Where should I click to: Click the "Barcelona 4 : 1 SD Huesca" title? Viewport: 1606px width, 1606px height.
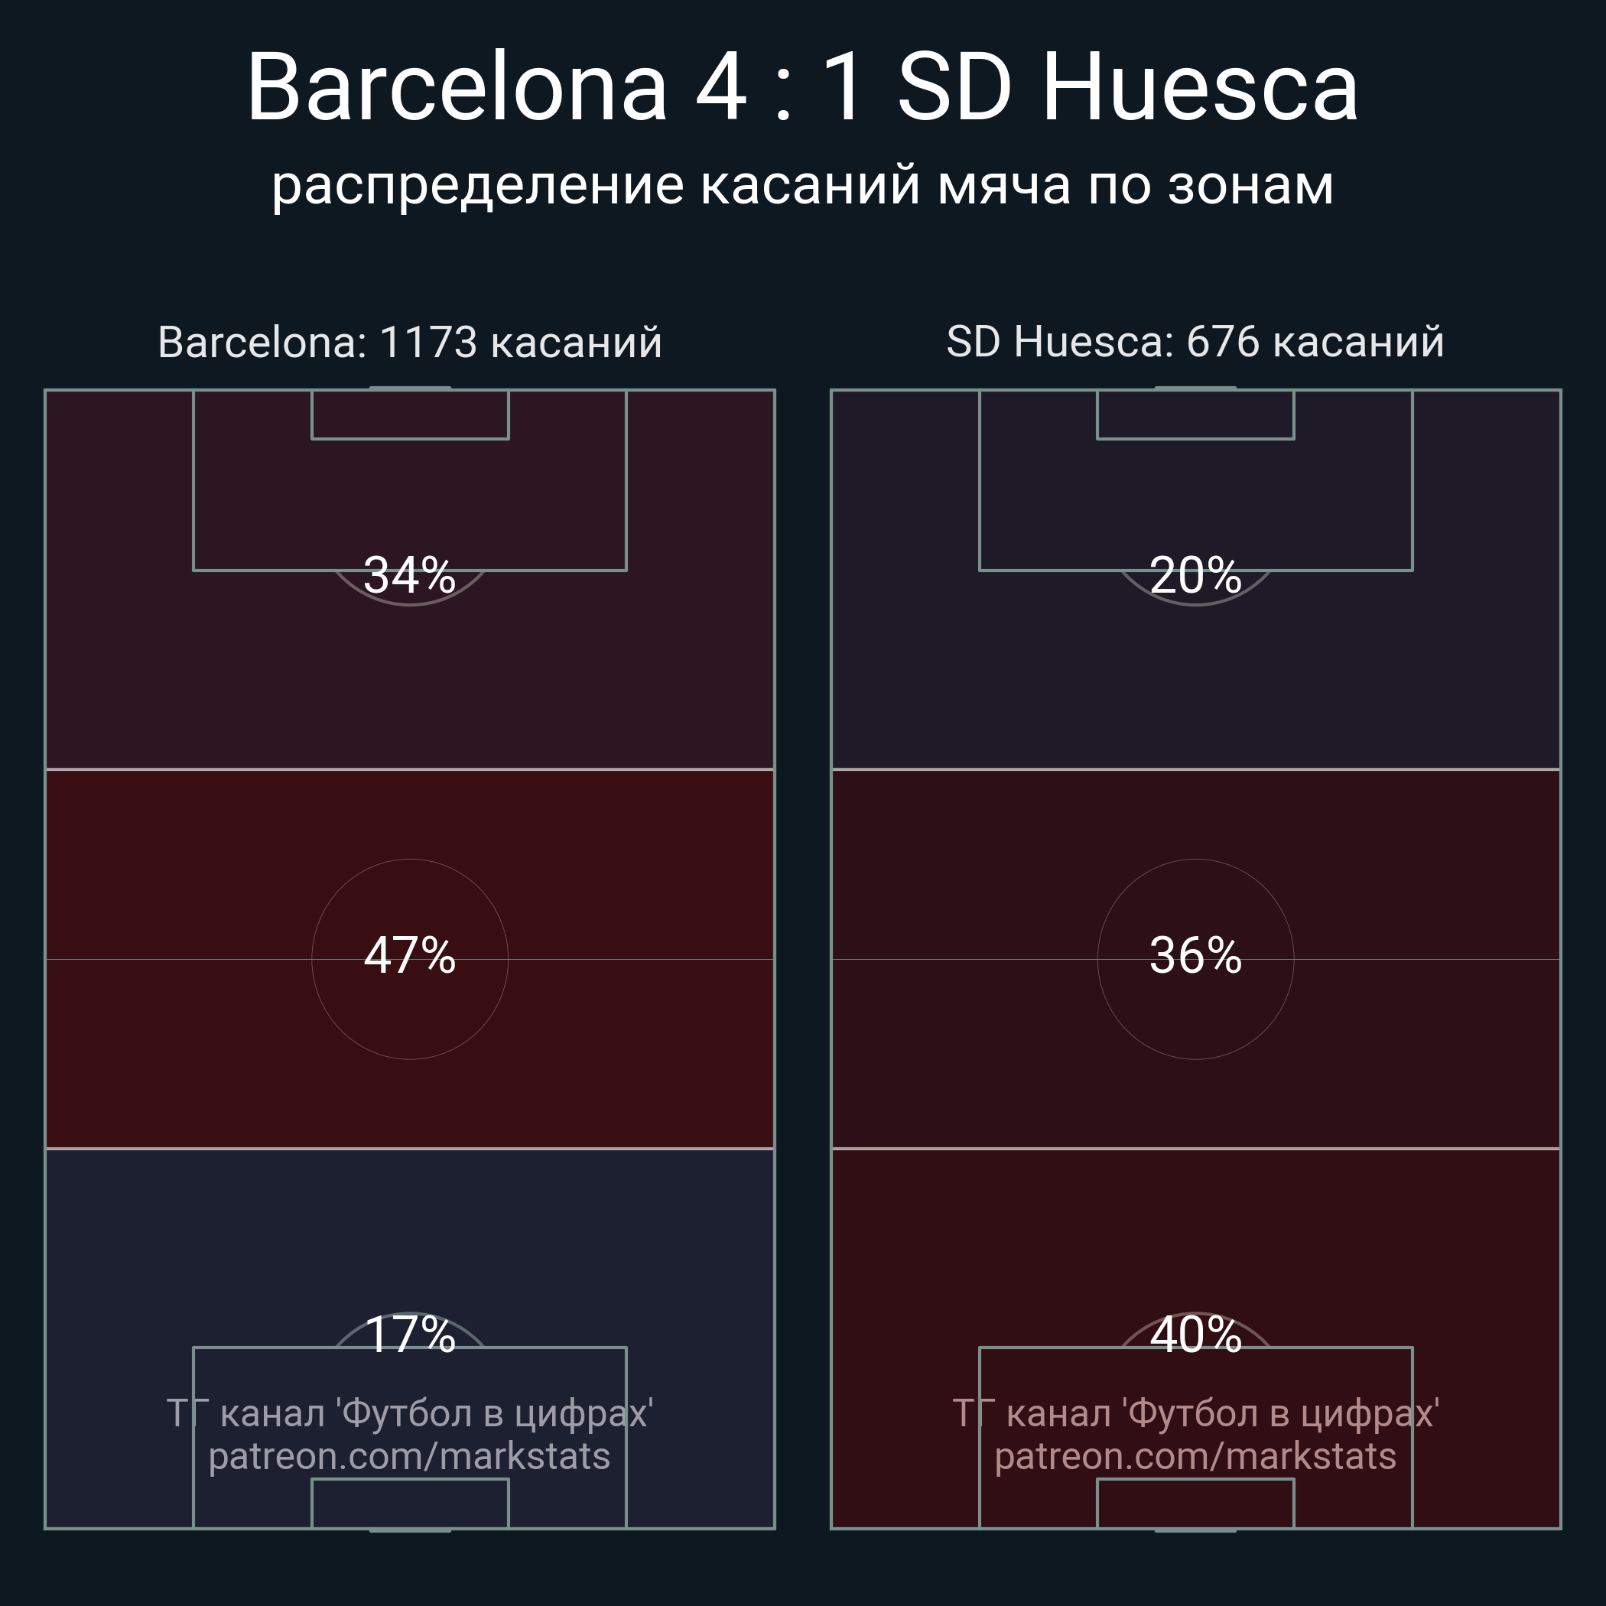802,87
